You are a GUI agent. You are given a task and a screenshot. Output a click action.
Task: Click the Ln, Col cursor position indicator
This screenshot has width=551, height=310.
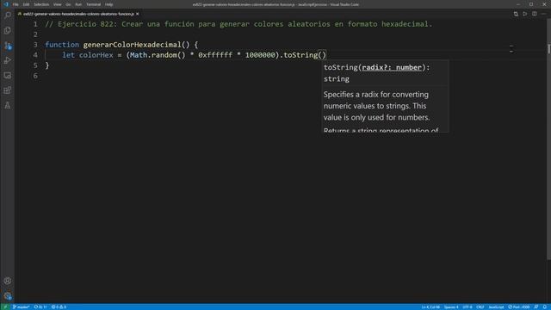tap(430, 307)
